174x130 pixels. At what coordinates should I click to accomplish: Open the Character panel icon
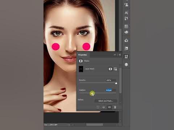point(126,13)
